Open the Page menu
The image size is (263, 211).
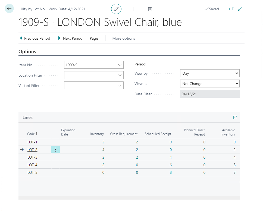coord(94,38)
